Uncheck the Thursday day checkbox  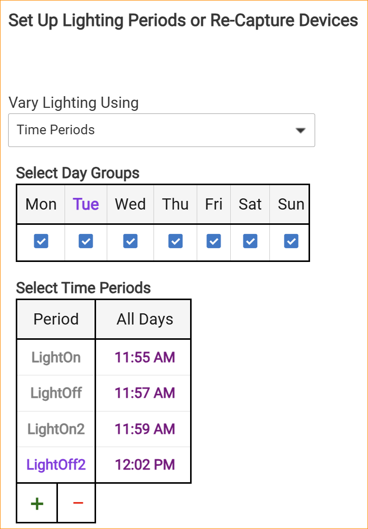tap(175, 241)
